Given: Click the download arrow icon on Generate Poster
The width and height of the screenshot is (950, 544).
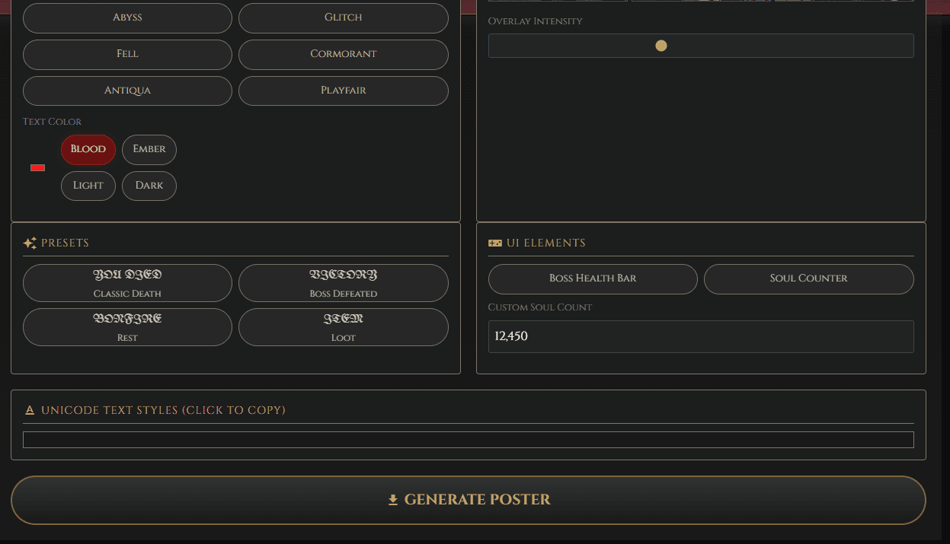Looking at the screenshot, I should (x=393, y=500).
